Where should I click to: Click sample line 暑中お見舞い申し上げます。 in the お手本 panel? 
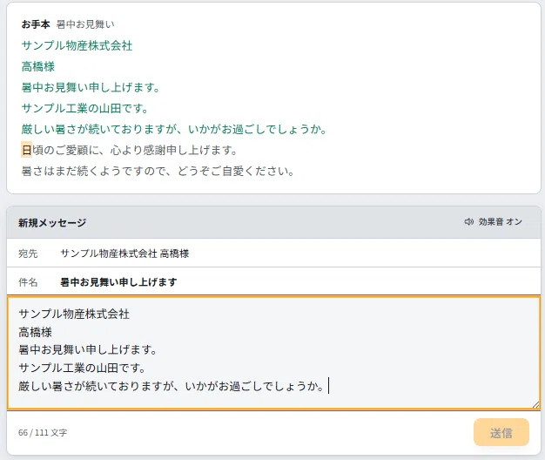(x=91, y=87)
